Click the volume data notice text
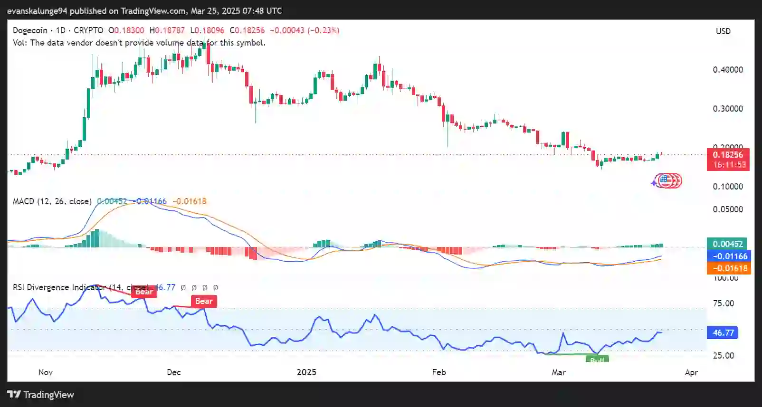Image resolution: width=762 pixels, height=407 pixels. pyautogui.click(x=139, y=43)
